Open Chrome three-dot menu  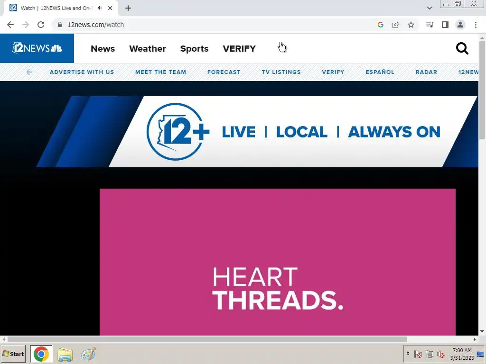(x=476, y=25)
